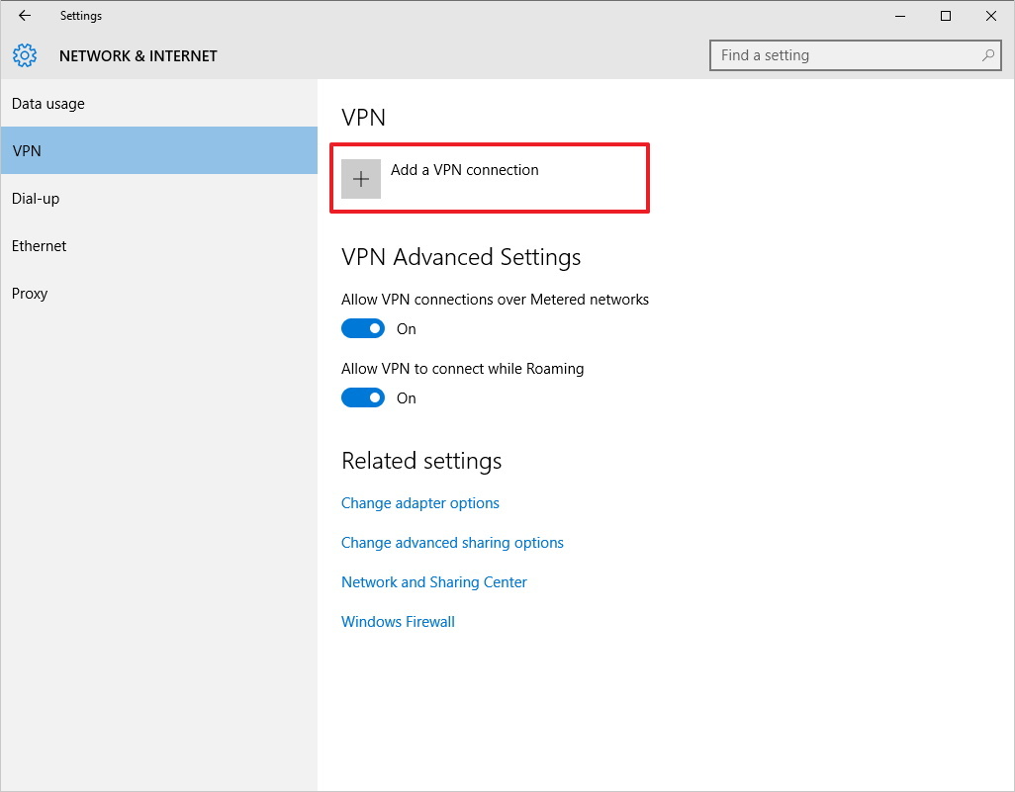Image resolution: width=1015 pixels, height=792 pixels.
Task: Close the Settings window
Action: point(991,16)
